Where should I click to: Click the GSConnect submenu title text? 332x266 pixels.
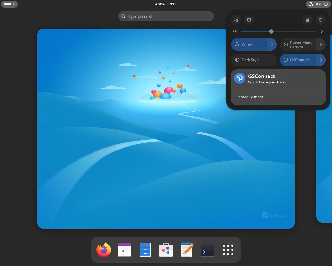261,76
